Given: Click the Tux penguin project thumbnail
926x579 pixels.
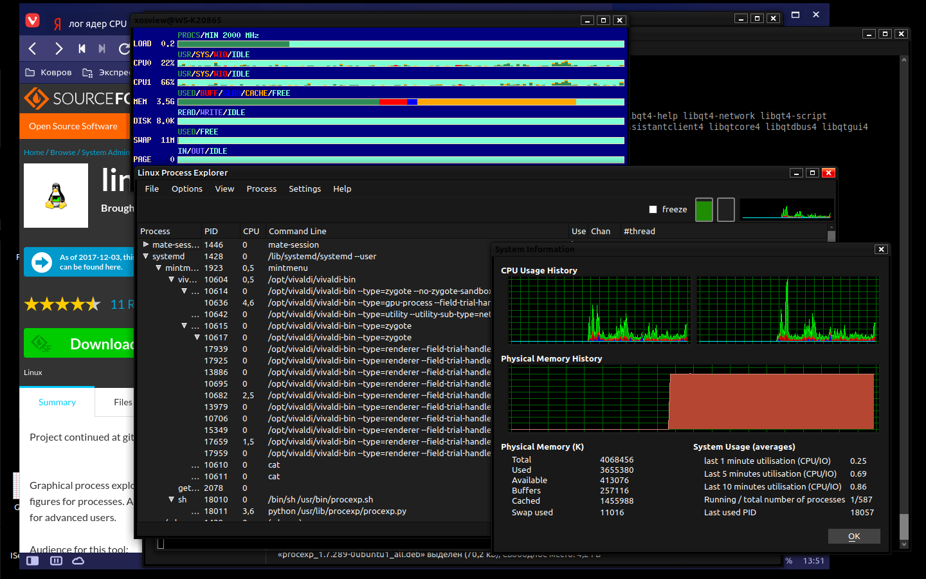Looking at the screenshot, I should 56,196.
